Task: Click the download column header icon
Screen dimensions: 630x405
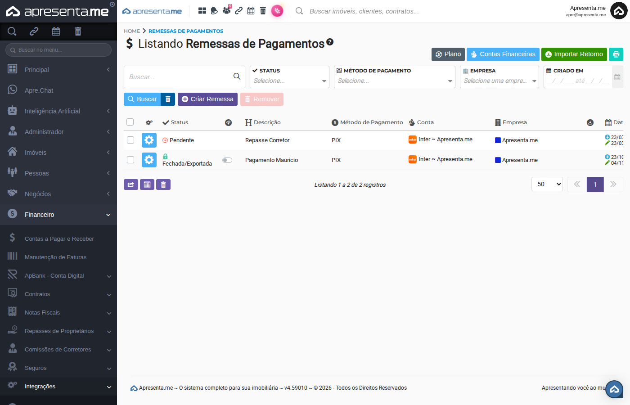Action: click(590, 122)
